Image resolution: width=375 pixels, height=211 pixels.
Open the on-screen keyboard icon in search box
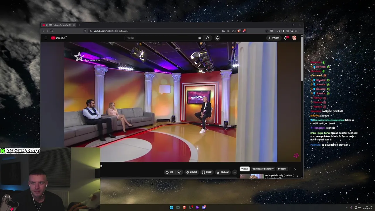click(x=200, y=38)
